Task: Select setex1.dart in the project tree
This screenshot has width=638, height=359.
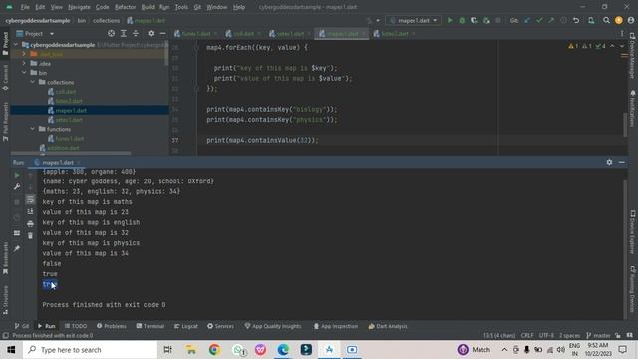Action: point(69,120)
